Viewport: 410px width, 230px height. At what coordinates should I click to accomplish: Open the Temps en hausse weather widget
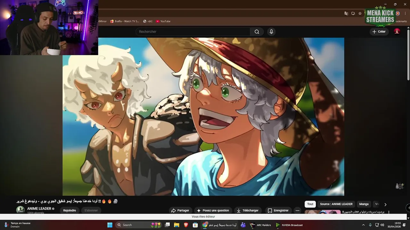(17, 225)
